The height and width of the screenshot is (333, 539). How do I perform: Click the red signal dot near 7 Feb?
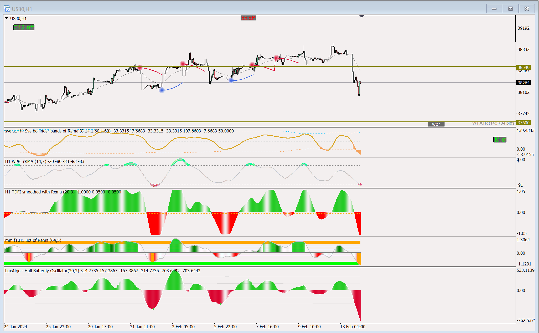[x=276, y=58]
